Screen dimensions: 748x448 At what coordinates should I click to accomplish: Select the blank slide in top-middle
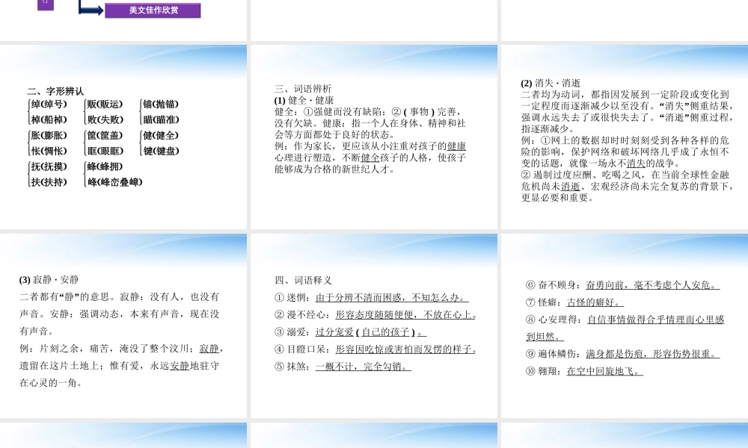point(374,19)
